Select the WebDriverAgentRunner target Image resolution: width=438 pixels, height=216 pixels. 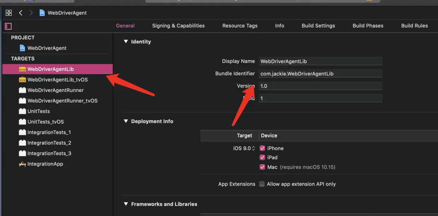(55, 90)
